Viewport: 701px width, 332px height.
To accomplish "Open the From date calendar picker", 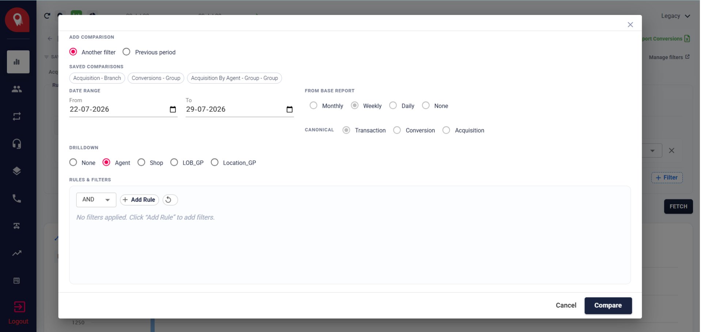I will coord(173,109).
